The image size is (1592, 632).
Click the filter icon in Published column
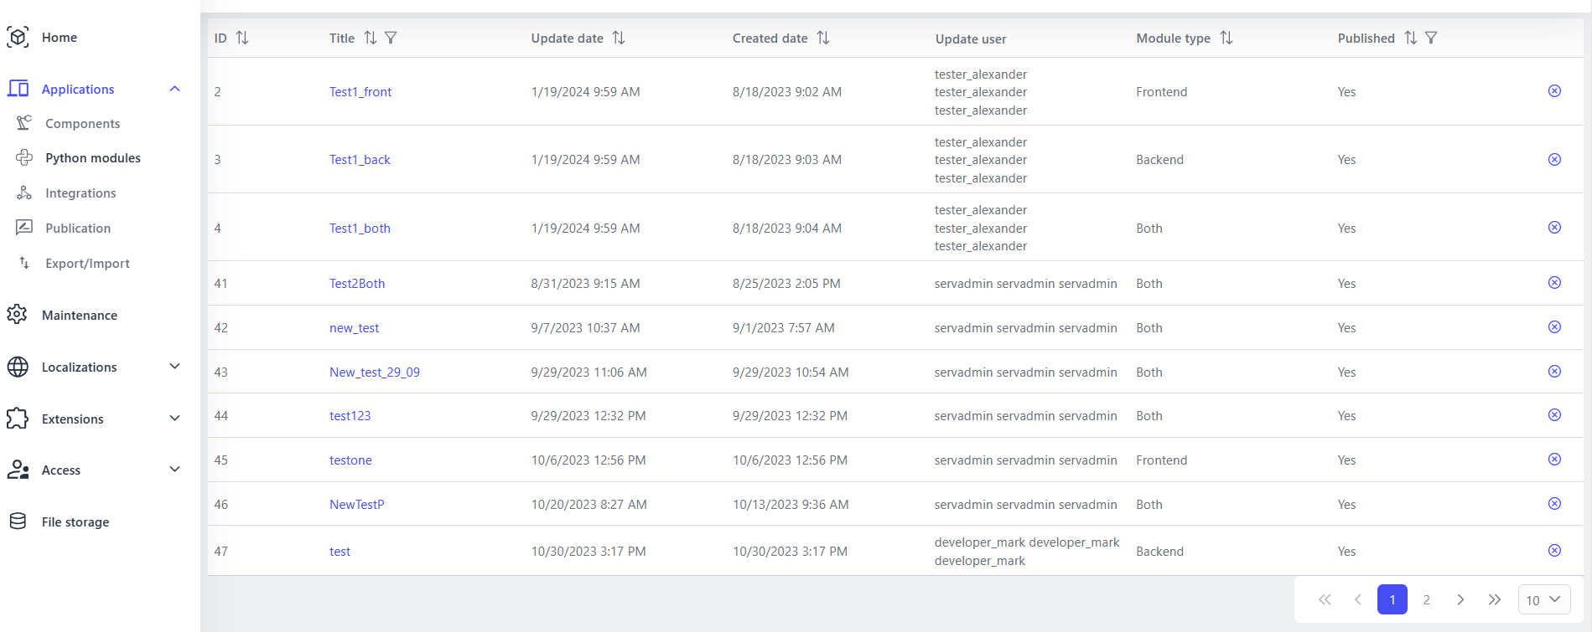coord(1431,38)
